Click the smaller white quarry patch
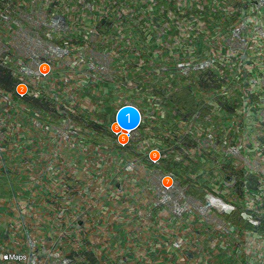The height and width of the screenshot is (264, 264). click(250, 219)
